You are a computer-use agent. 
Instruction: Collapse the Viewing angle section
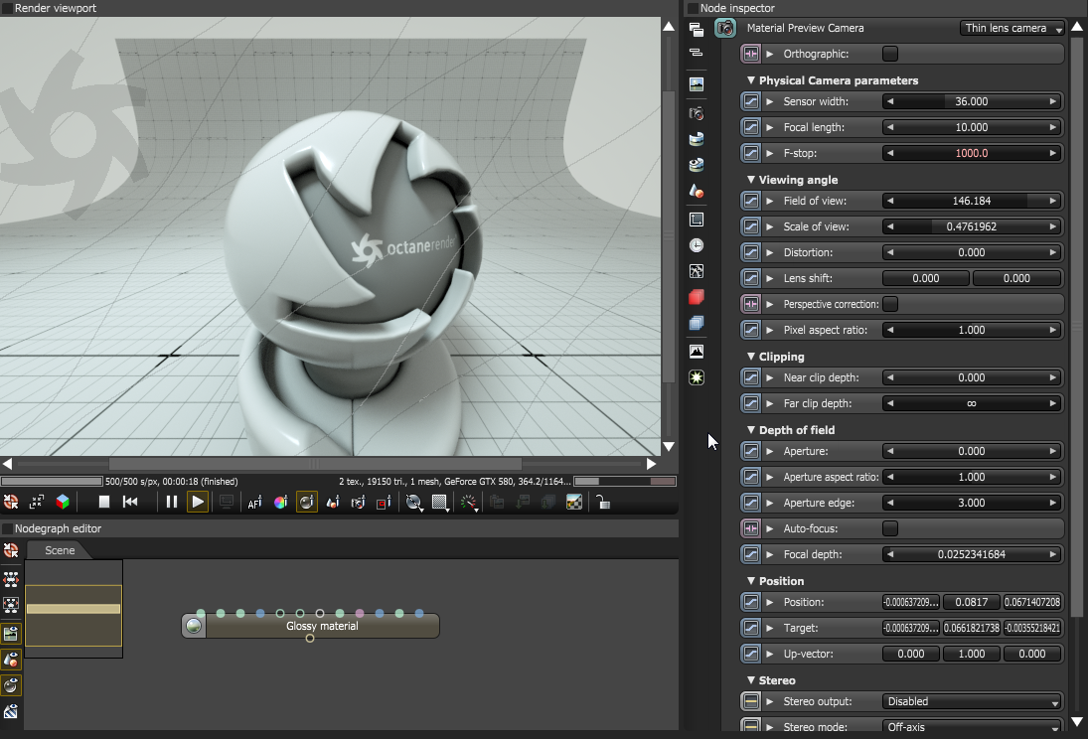751,180
